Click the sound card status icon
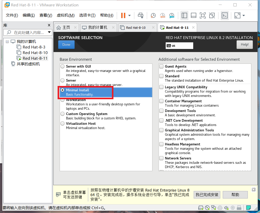This screenshot has height=213, width=260. 226,208
